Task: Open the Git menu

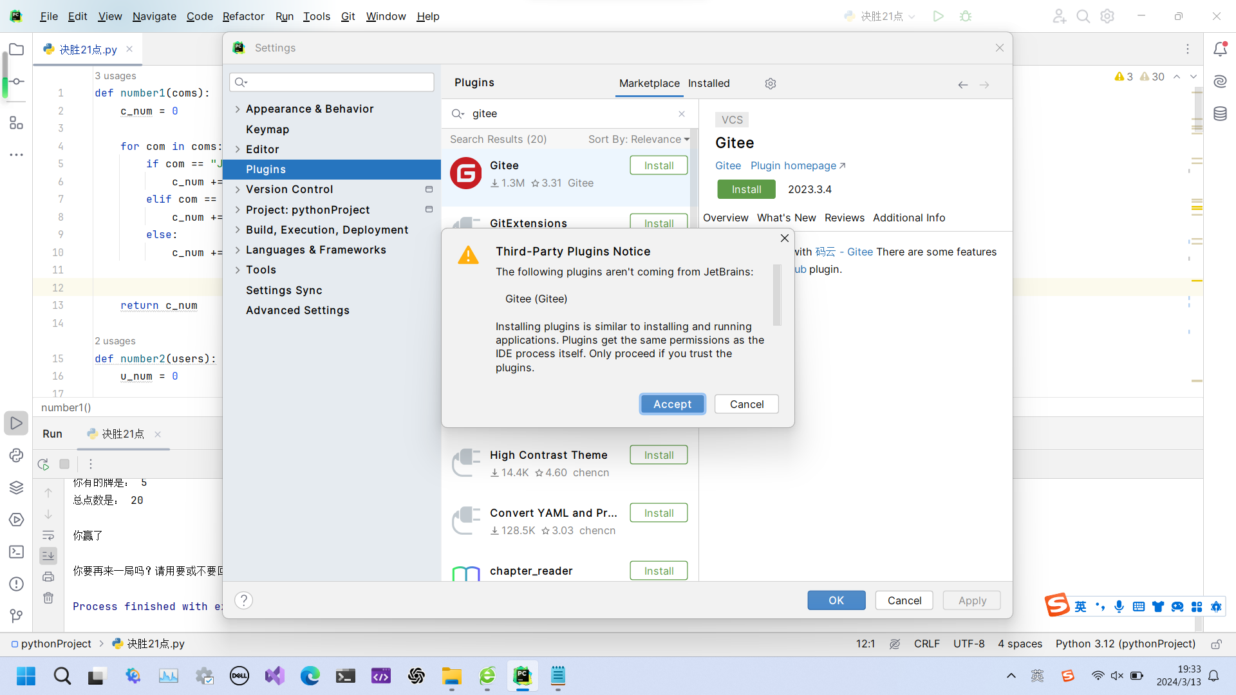Action: coord(348,16)
